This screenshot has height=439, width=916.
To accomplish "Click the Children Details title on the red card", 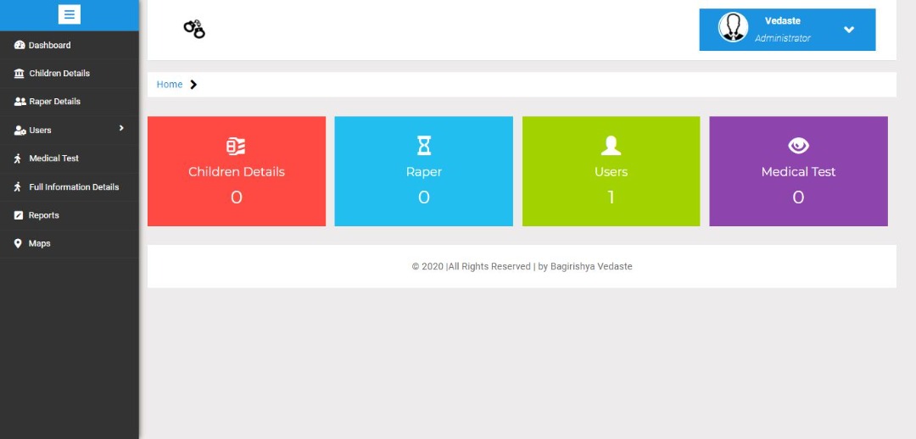I will pos(237,172).
